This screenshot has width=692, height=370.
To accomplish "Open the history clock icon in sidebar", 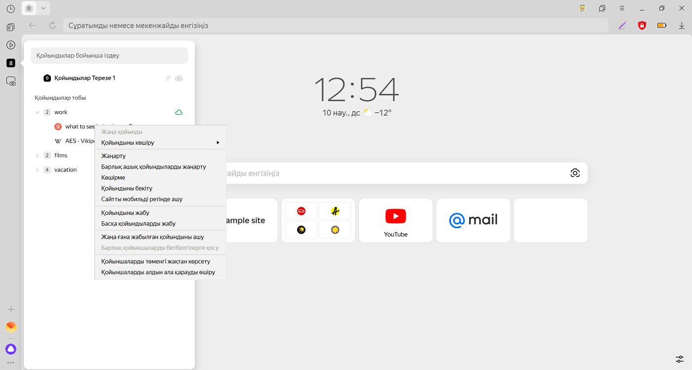I will pos(10,9).
